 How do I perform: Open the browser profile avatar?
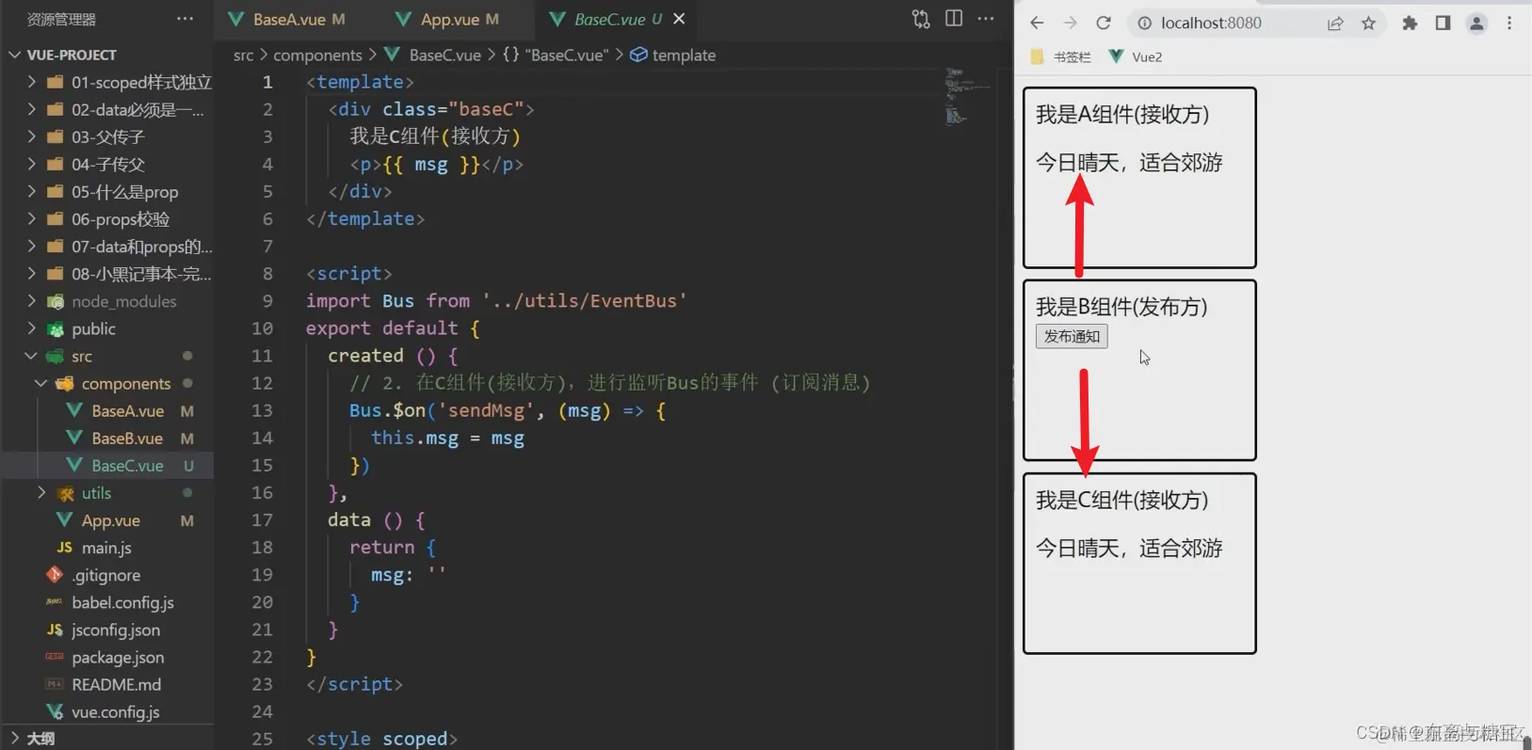tap(1476, 24)
